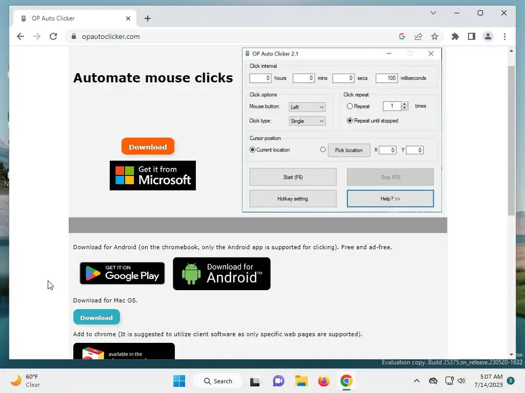Click the Pick location button
The image size is (525, 393).
349,150
